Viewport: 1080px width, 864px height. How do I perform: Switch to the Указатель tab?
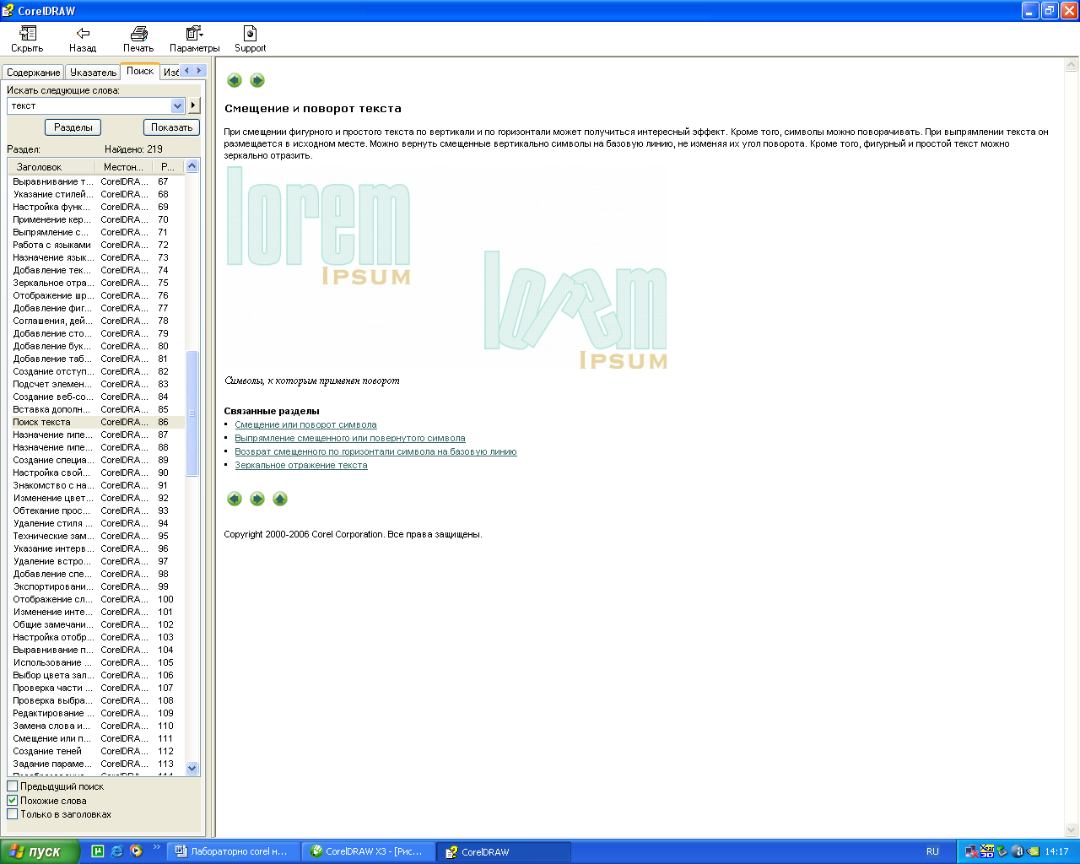[93, 73]
